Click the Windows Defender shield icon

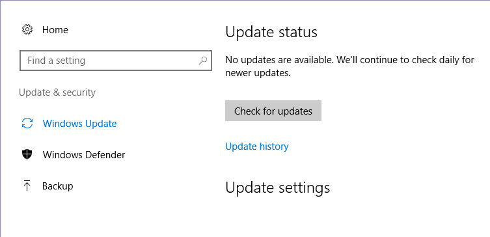coord(27,154)
